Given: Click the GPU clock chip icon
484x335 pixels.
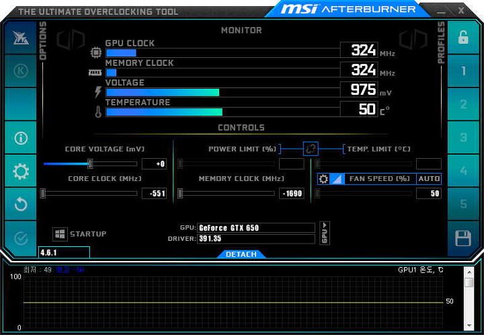Looking at the screenshot, I should click(x=96, y=52).
